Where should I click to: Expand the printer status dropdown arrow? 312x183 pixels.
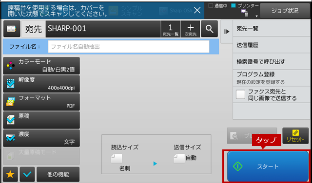(256, 16)
